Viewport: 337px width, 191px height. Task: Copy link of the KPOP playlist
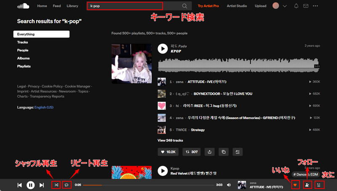224,152
